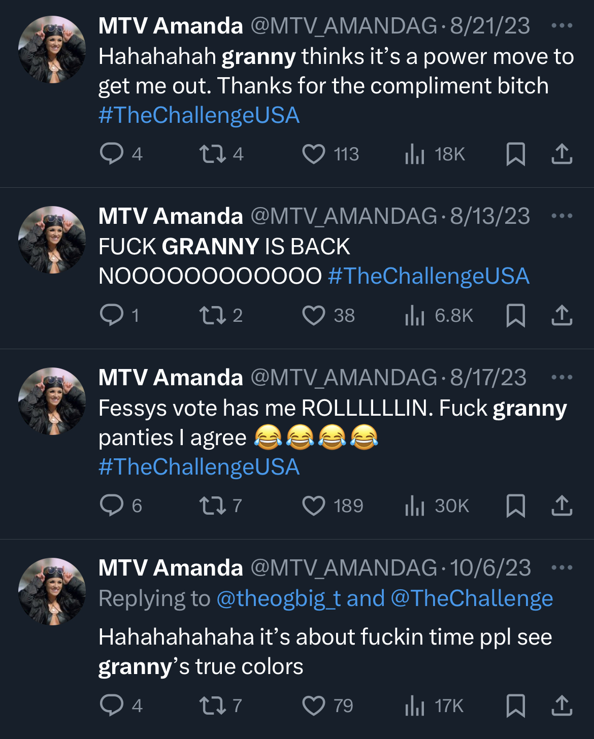Share the 8/21/23 tweet
Image resolution: width=594 pixels, height=739 pixels.
[562, 154]
